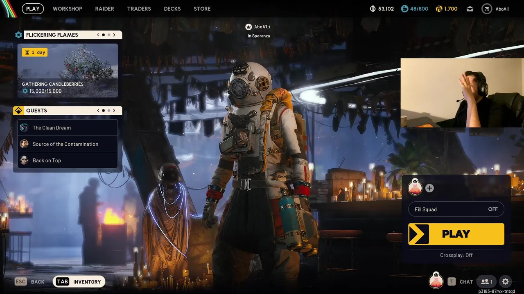Screen dimensions: 524x294
Task: Click the 1.700 token amount
Action: click(451, 9)
